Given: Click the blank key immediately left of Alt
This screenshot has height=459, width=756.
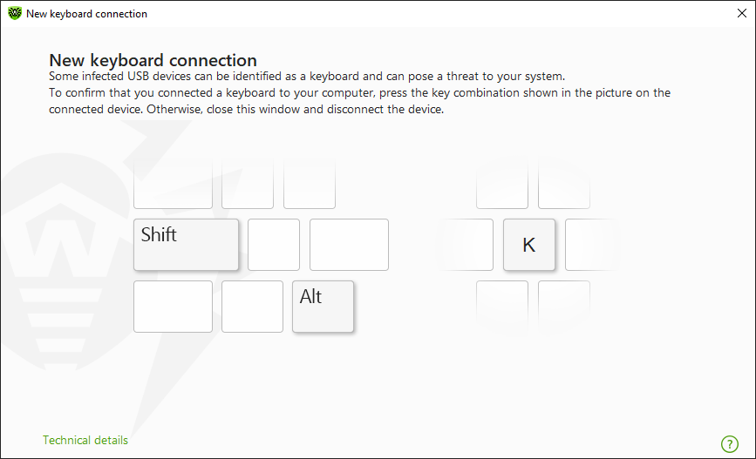Looking at the screenshot, I should [x=252, y=307].
